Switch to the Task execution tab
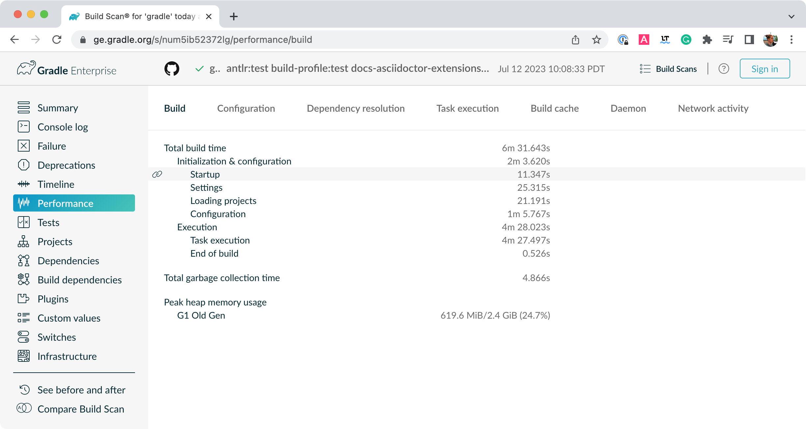 [x=468, y=108]
